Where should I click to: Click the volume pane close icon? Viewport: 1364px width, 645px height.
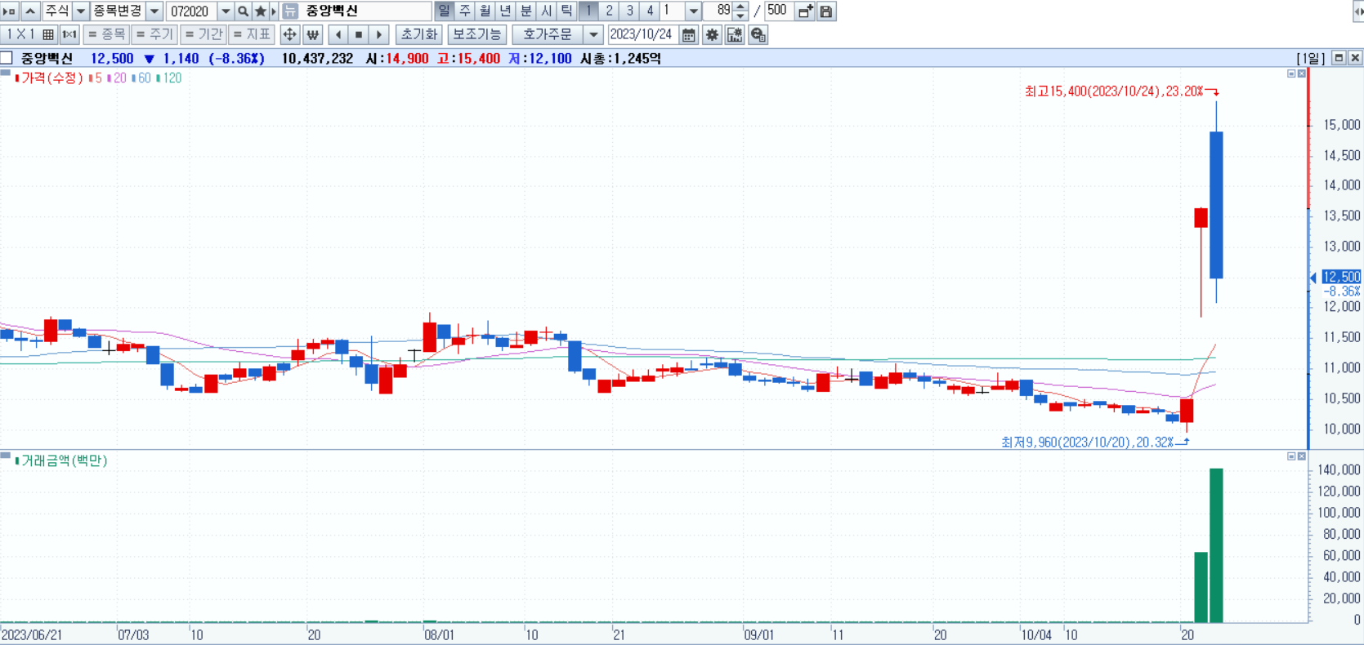[x=1302, y=456]
